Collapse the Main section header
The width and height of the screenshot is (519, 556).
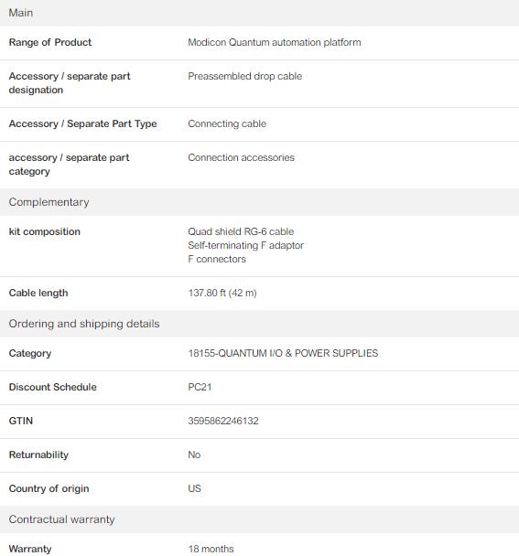point(260,13)
